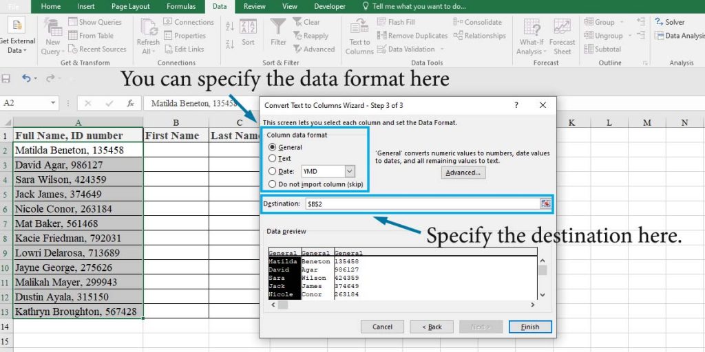Viewport: 705px width, 352px height.
Task: Open Connections in ribbon
Action: (189, 22)
